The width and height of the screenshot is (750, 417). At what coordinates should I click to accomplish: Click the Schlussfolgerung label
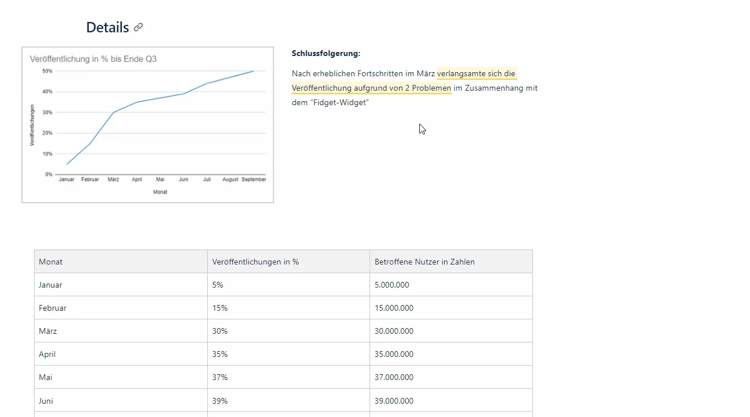[326, 54]
